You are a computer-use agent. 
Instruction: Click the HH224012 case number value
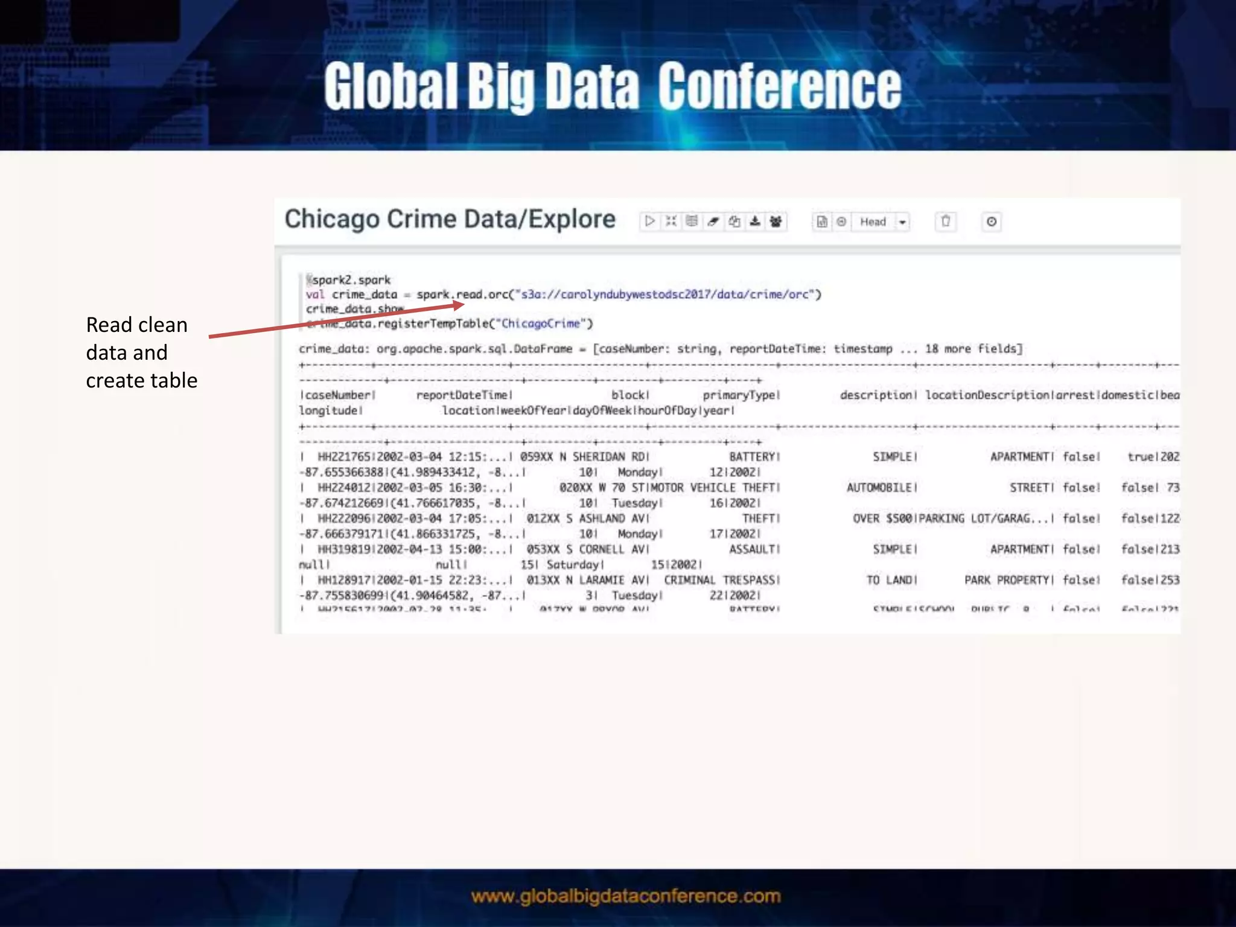click(345, 488)
